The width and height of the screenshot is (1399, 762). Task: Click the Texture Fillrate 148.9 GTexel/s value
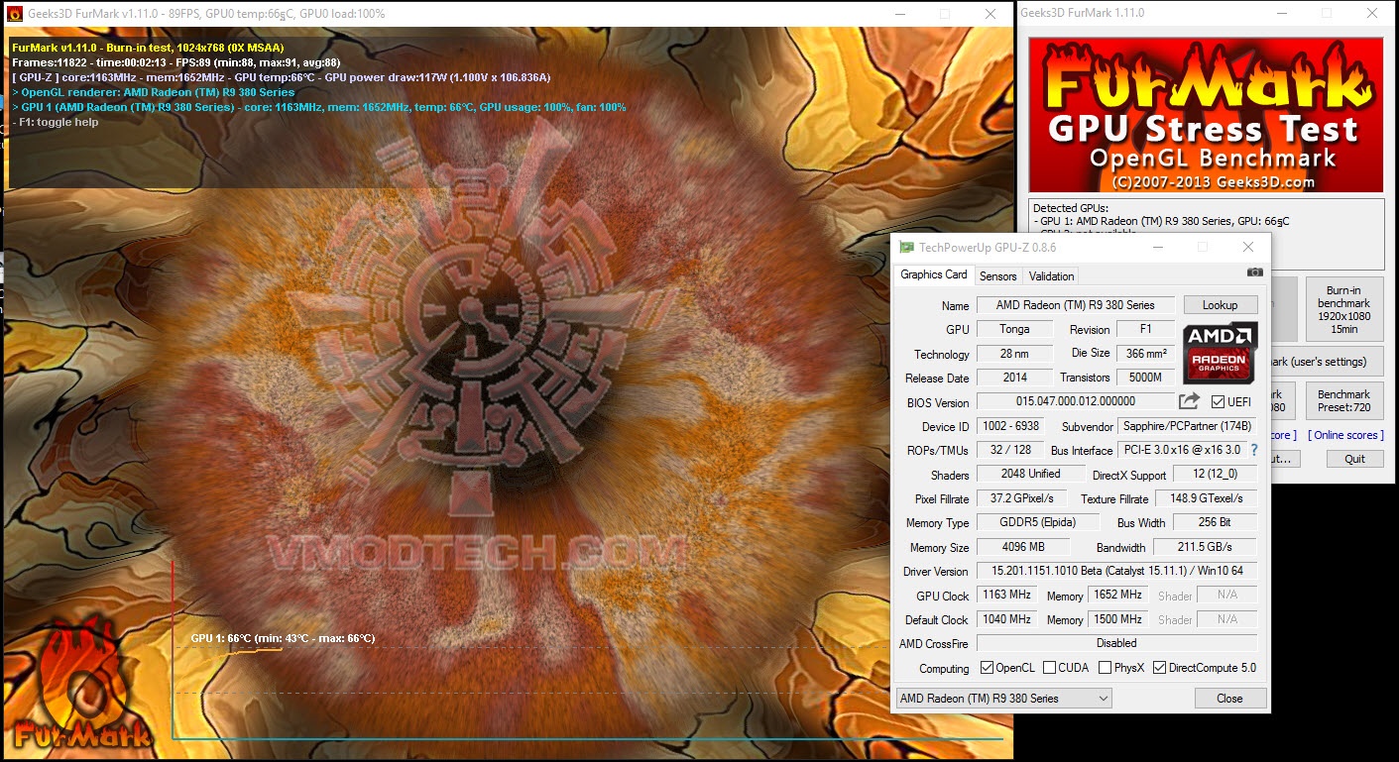click(x=1206, y=498)
